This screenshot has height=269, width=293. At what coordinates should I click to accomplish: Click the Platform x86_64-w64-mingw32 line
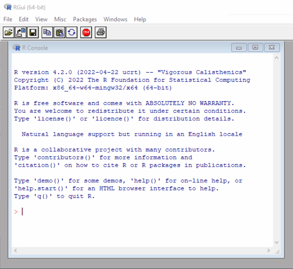pyautogui.click(x=93, y=88)
